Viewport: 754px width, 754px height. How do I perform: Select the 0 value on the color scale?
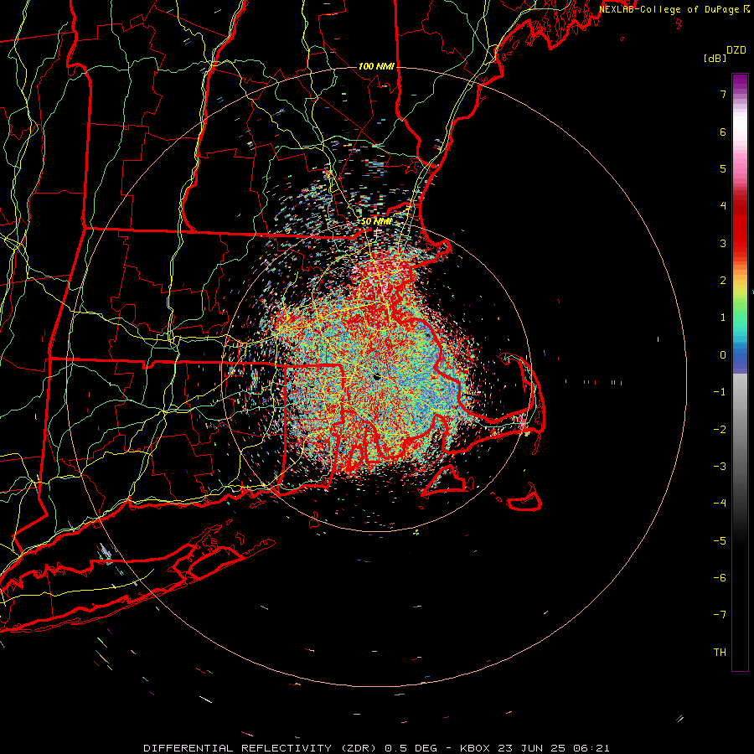(x=723, y=355)
